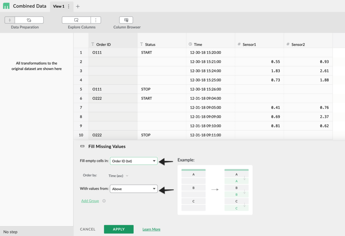Viewport: 345px width, 236px height.
Task: Click the CANCEL button
Action: coord(88,229)
